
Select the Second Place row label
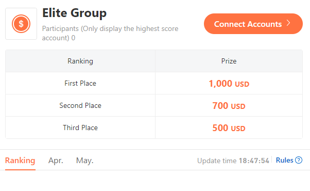(80, 105)
